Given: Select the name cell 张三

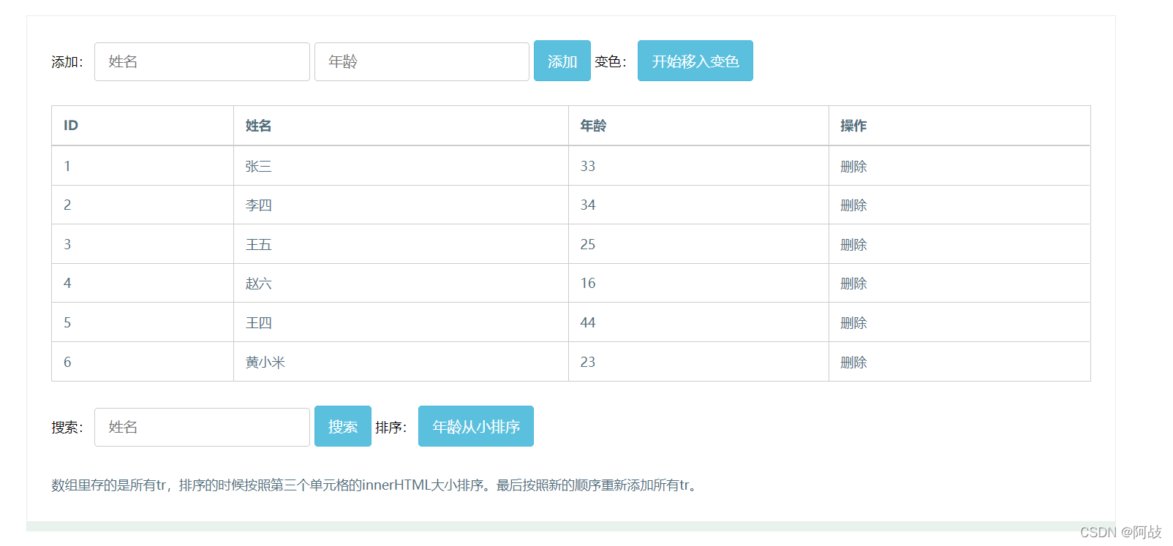Looking at the screenshot, I should point(401,166).
